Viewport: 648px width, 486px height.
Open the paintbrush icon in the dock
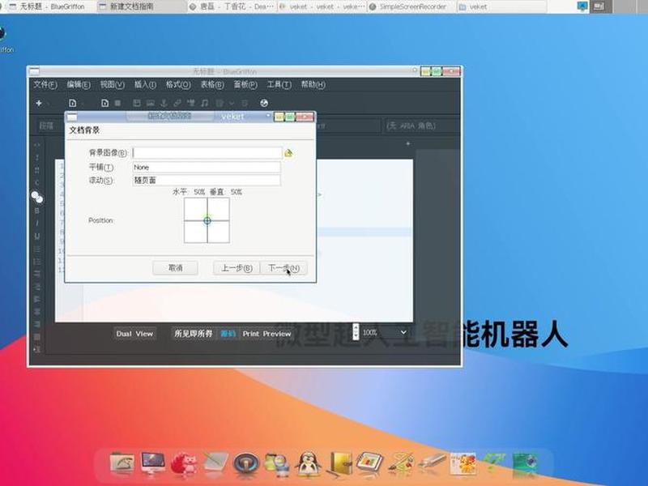coord(401,463)
